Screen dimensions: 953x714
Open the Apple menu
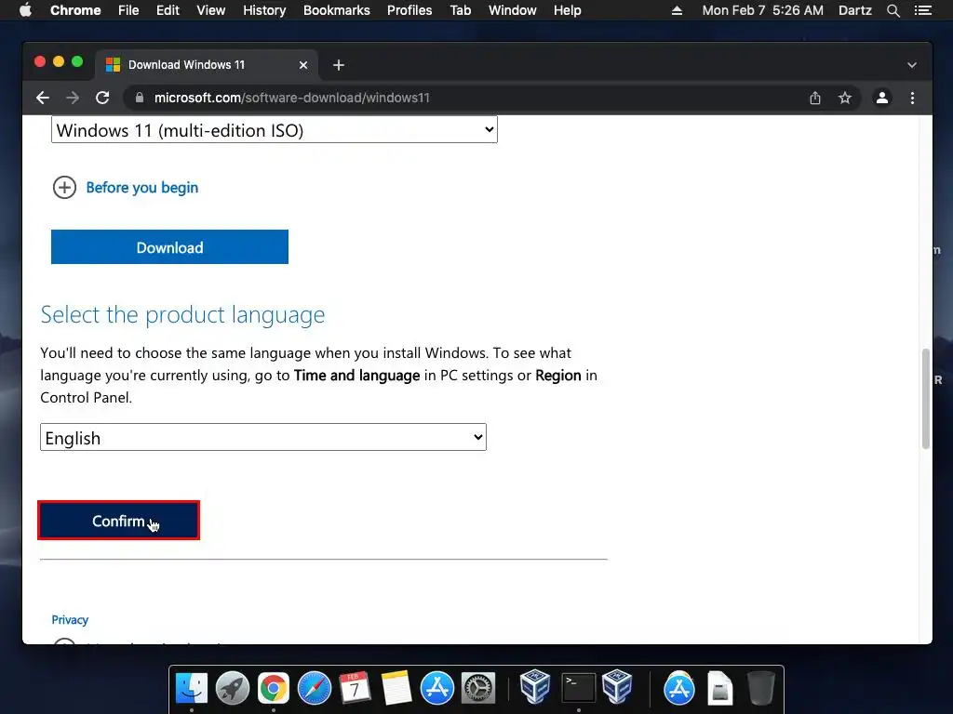coord(25,10)
